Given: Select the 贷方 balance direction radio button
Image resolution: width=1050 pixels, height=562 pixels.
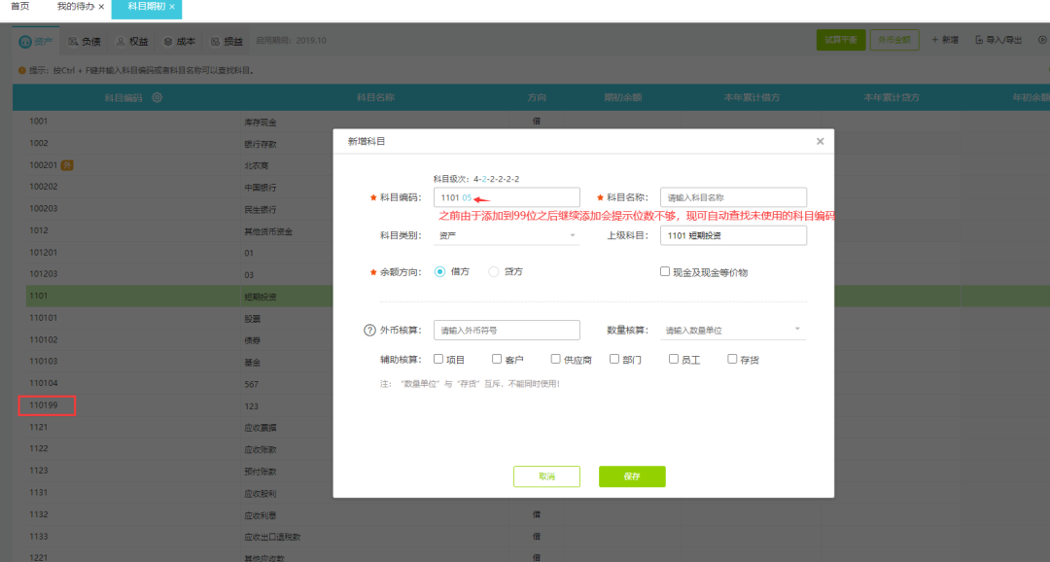Looking at the screenshot, I should pos(494,272).
